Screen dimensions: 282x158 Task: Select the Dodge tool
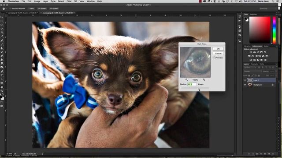(x=2, y=67)
